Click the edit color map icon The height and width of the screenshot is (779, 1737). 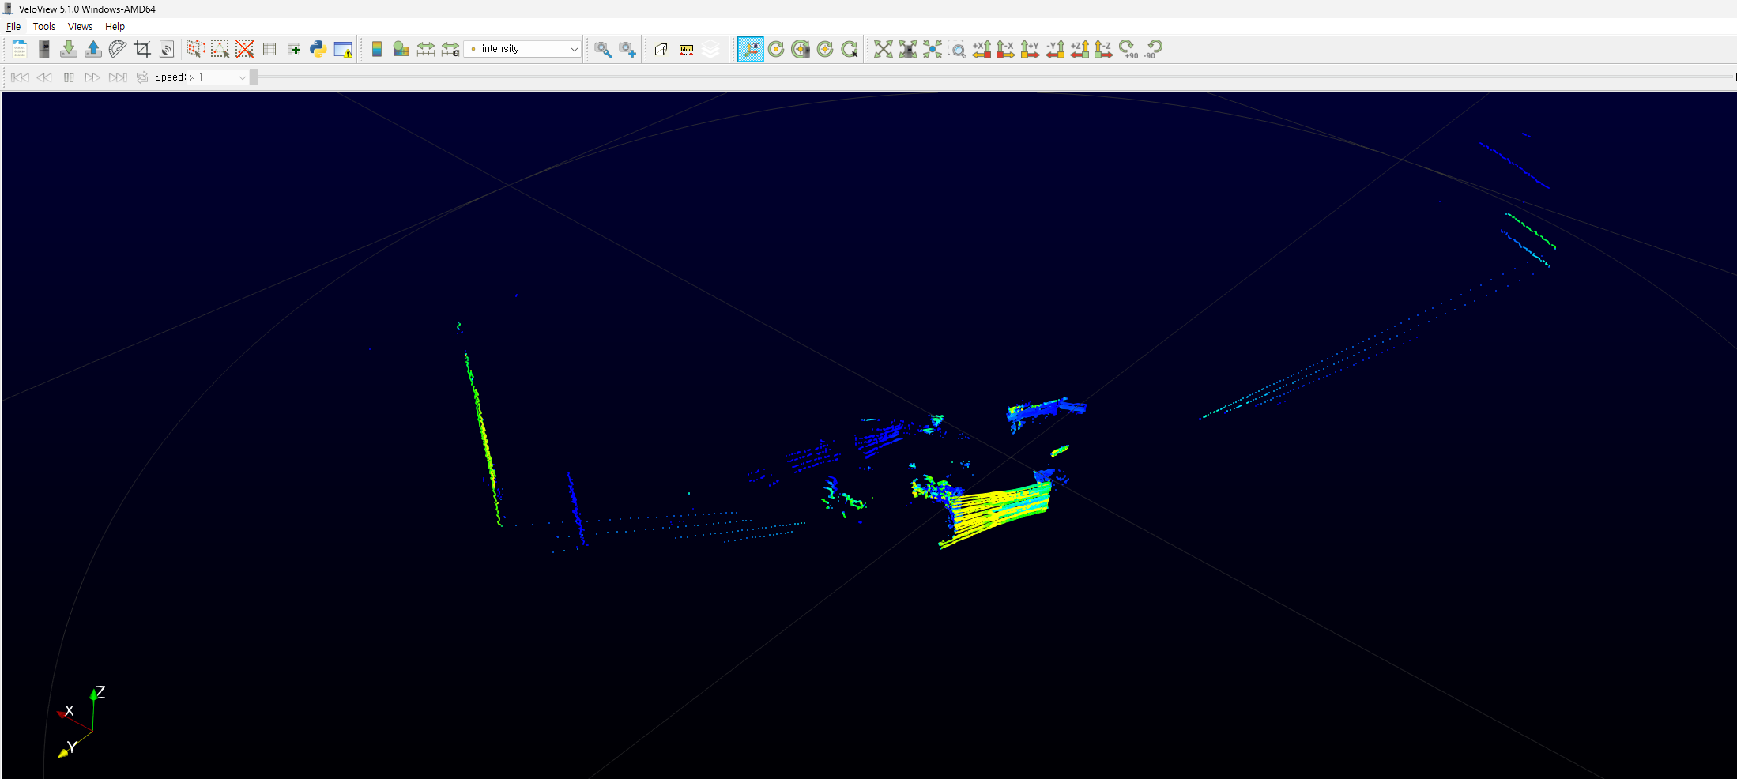point(401,49)
